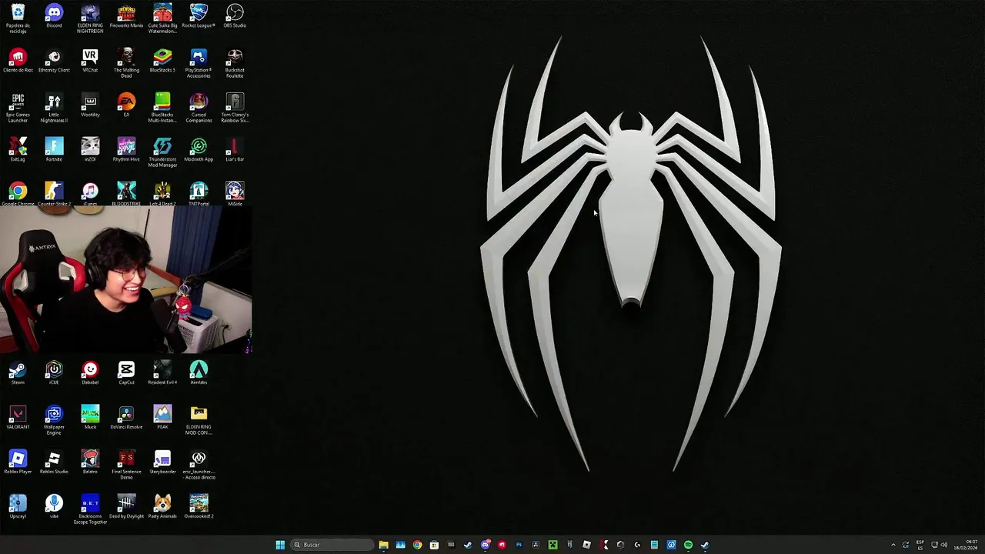Screen dimensions: 985x554
Task: Click the EA app icon
Action: [126, 105]
